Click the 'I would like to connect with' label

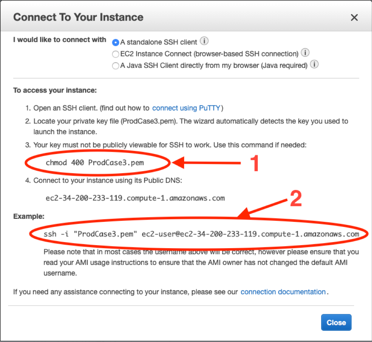60,40
